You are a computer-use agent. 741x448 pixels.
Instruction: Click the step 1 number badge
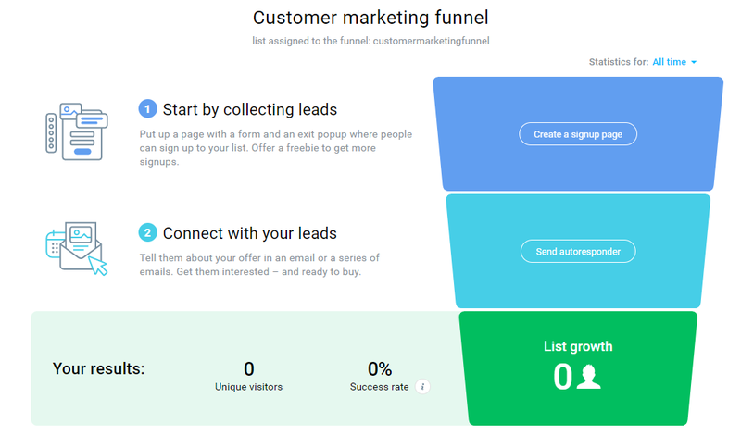click(x=147, y=109)
